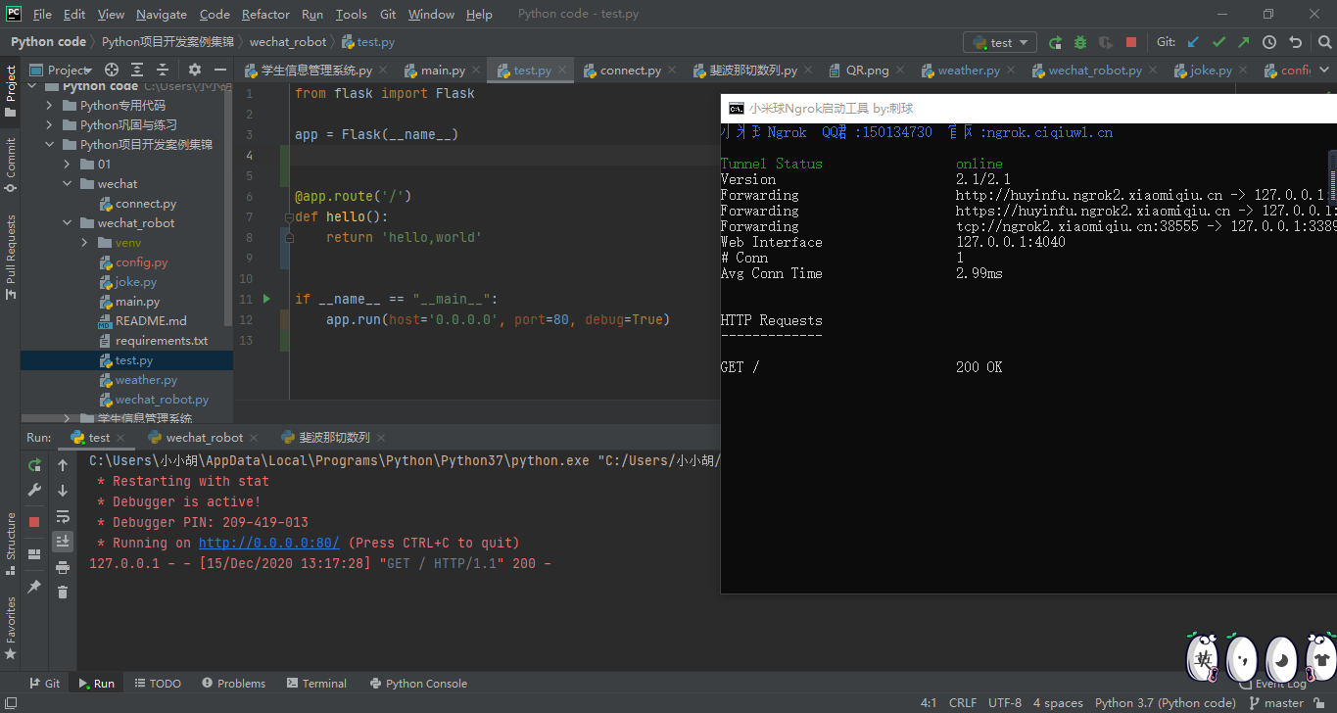Screen dimensions: 1337x713
Task: Click Python 3.7 interpreter in the status bar
Action: coord(1166,703)
